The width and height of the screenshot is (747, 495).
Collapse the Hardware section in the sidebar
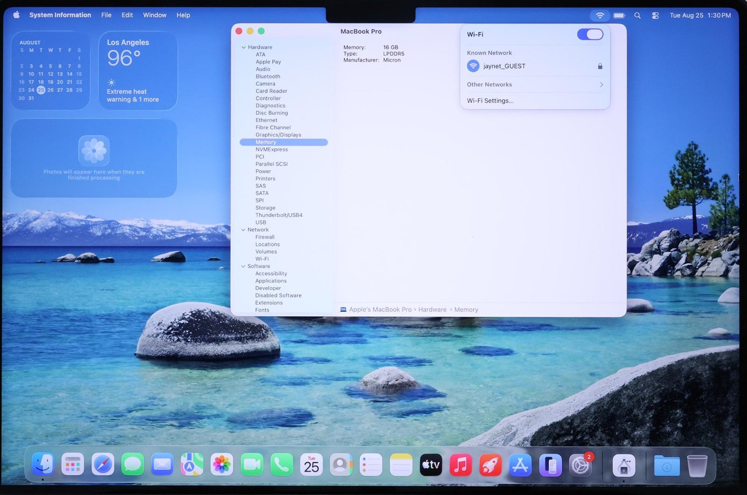click(x=243, y=47)
